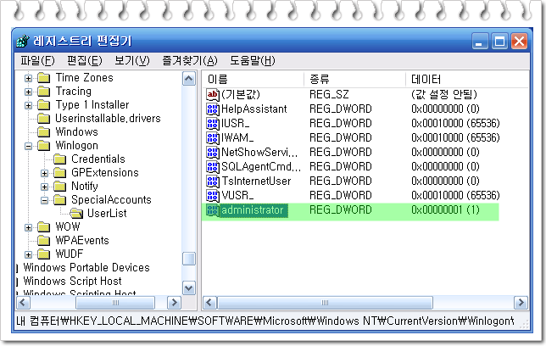Click the Userinstallable.drivers folder icon
Image resolution: width=546 pixels, height=346 pixels.
pyautogui.click(x=43, y=119)
